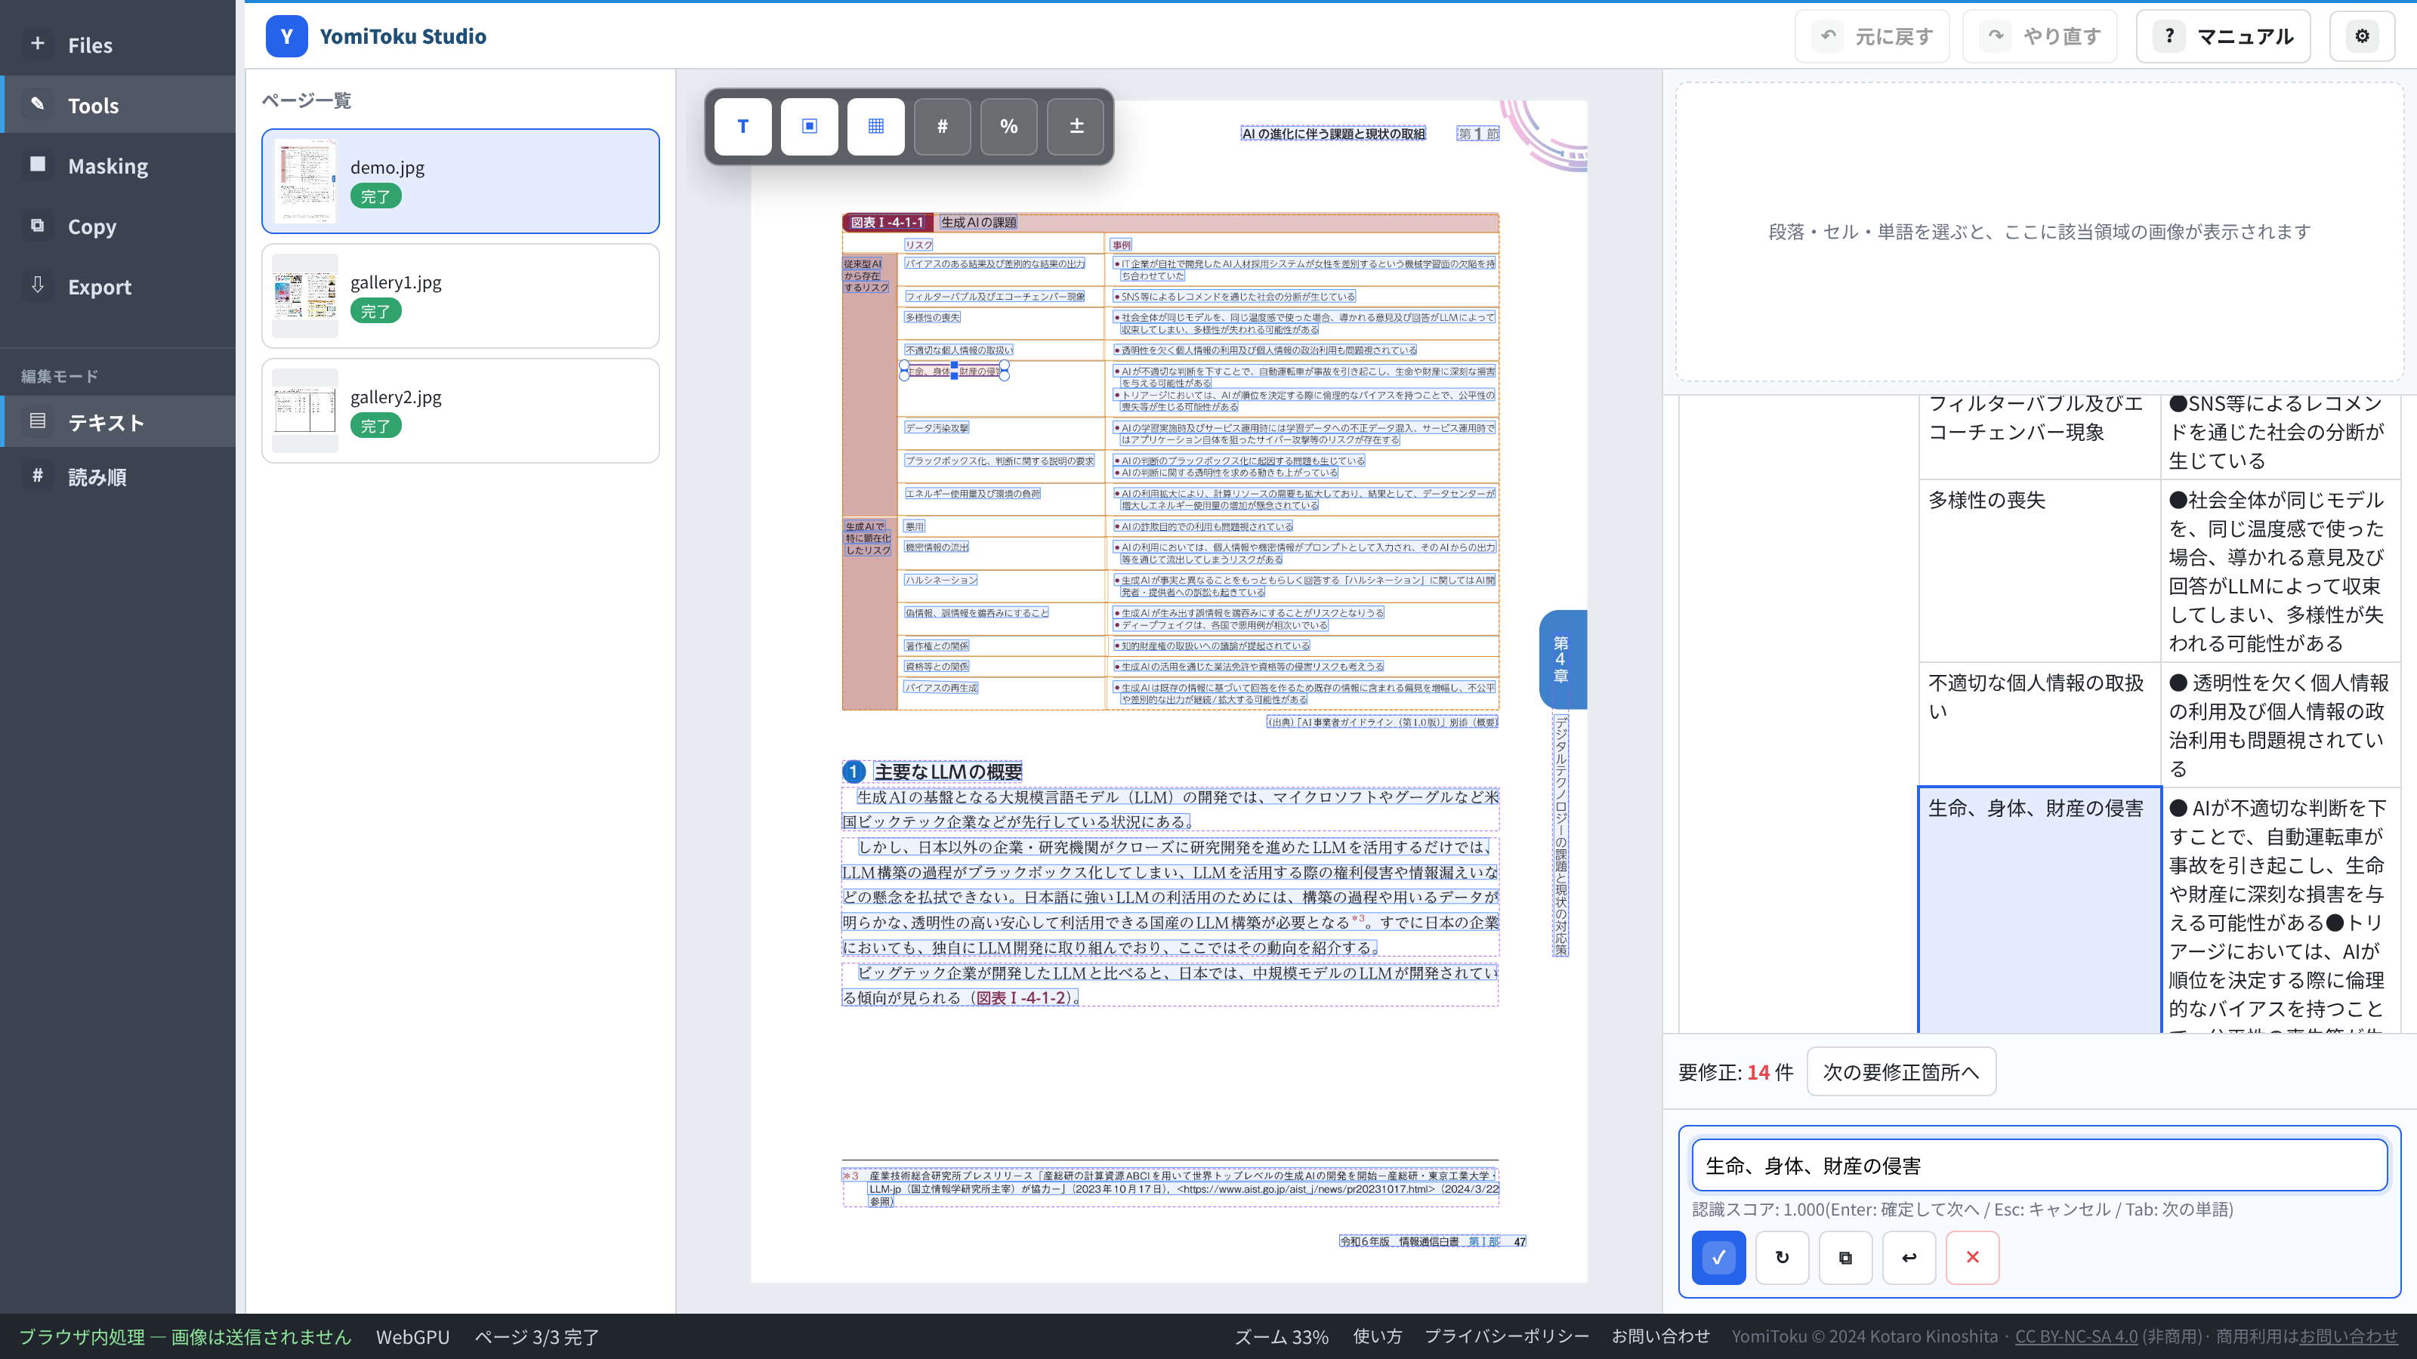This screenshot has height=1359, width=2417.
Task: Click the 多様性の喪失 cell in results table
Action: (2040, 570)
